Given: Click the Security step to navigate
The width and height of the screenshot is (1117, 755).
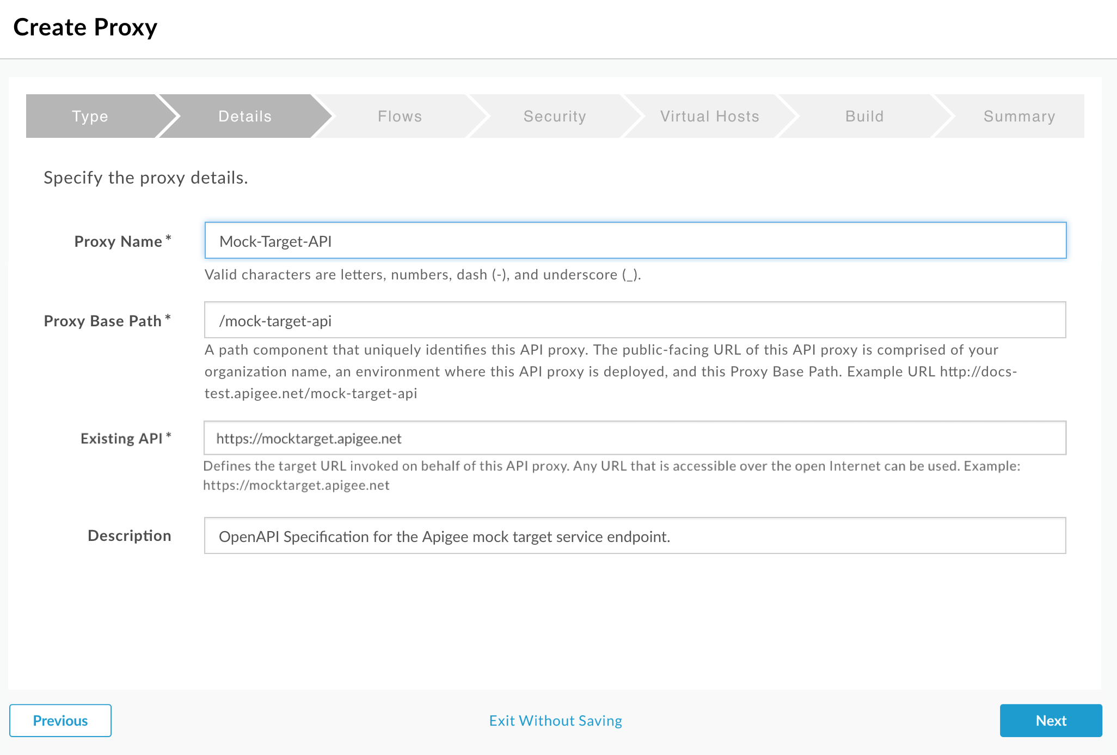Looking at the screenshot, I should pyautogui.click(x=552, y=116).
